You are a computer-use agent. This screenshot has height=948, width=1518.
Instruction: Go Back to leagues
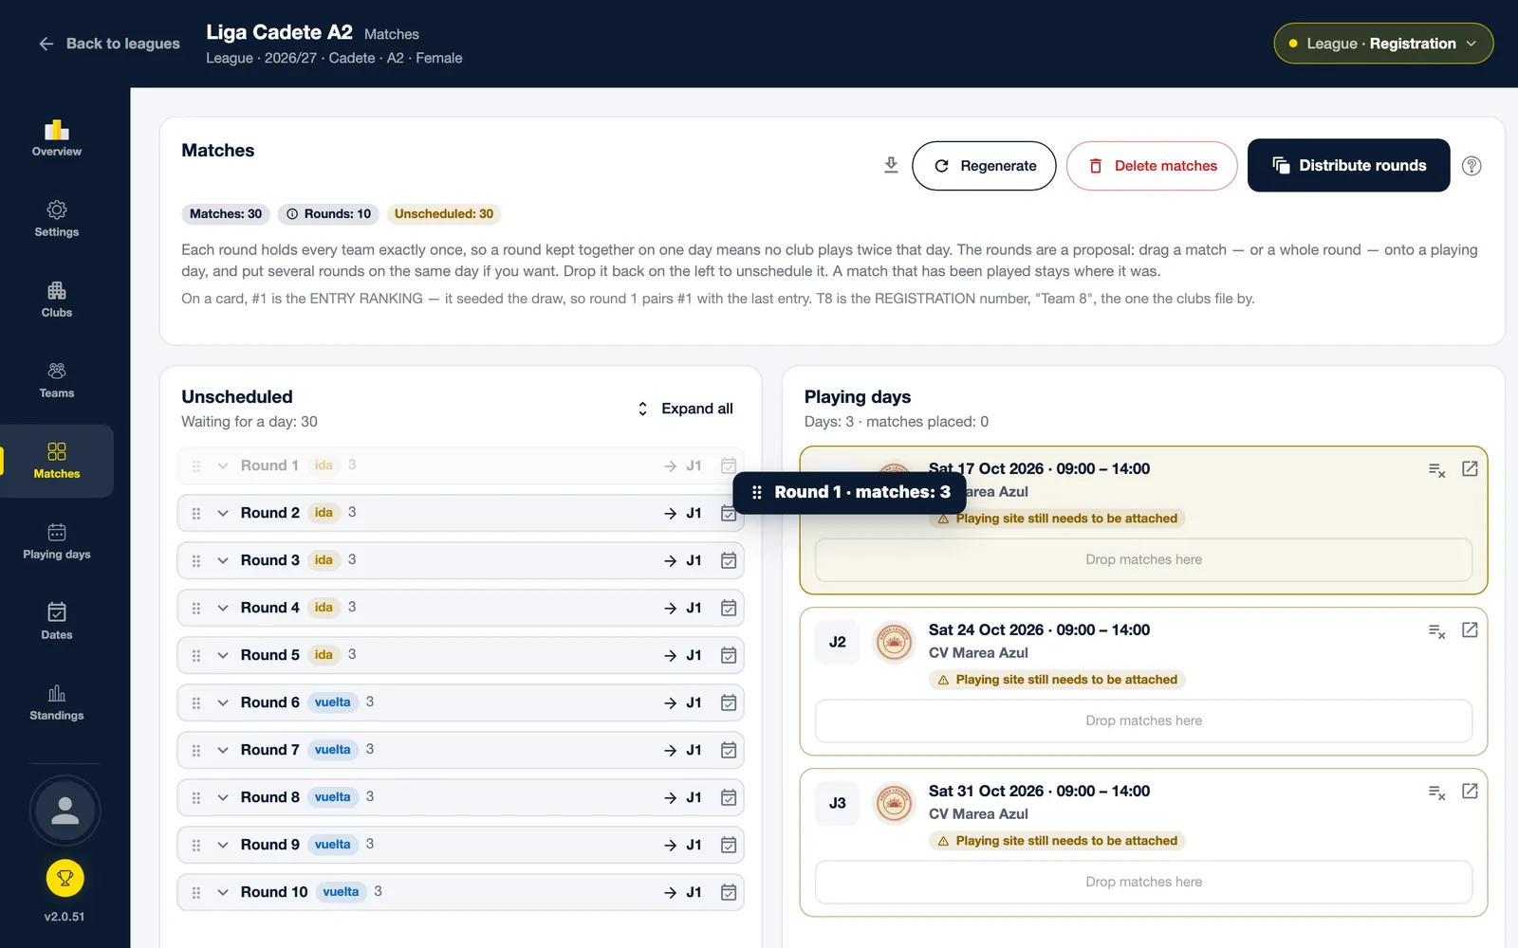(x=109, y=44)
